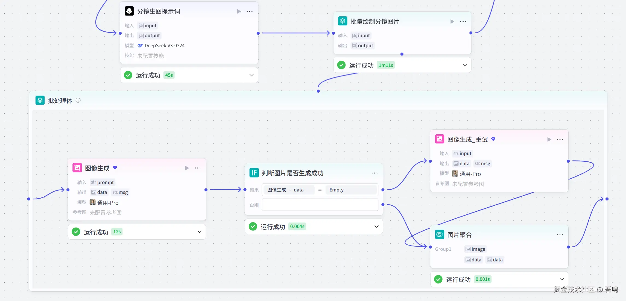Image resolution: width=626 pixels, height=301 pixels.
Task: Run the 批量绘制分镜图片 node
Action: click(x=452, y=22)
